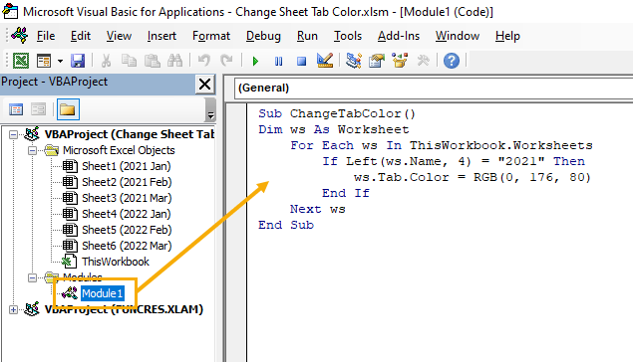Open the Debug menu
The image size is (633, 362).
coord(263,36)
